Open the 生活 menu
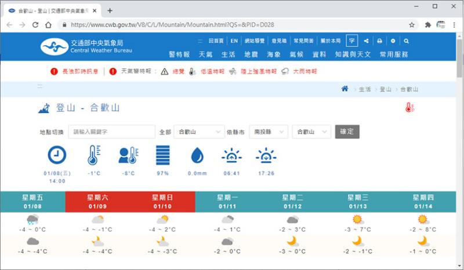Screen dimensions: 464x270 (x=229, y=54)
